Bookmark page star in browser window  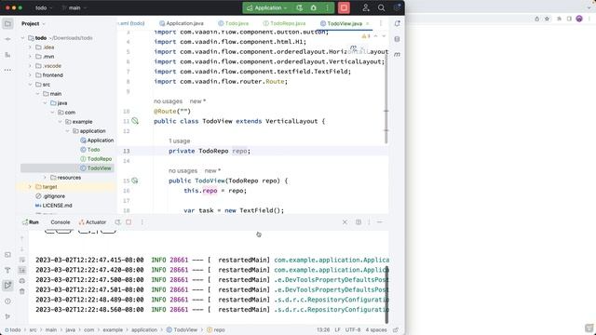(547, 19)
